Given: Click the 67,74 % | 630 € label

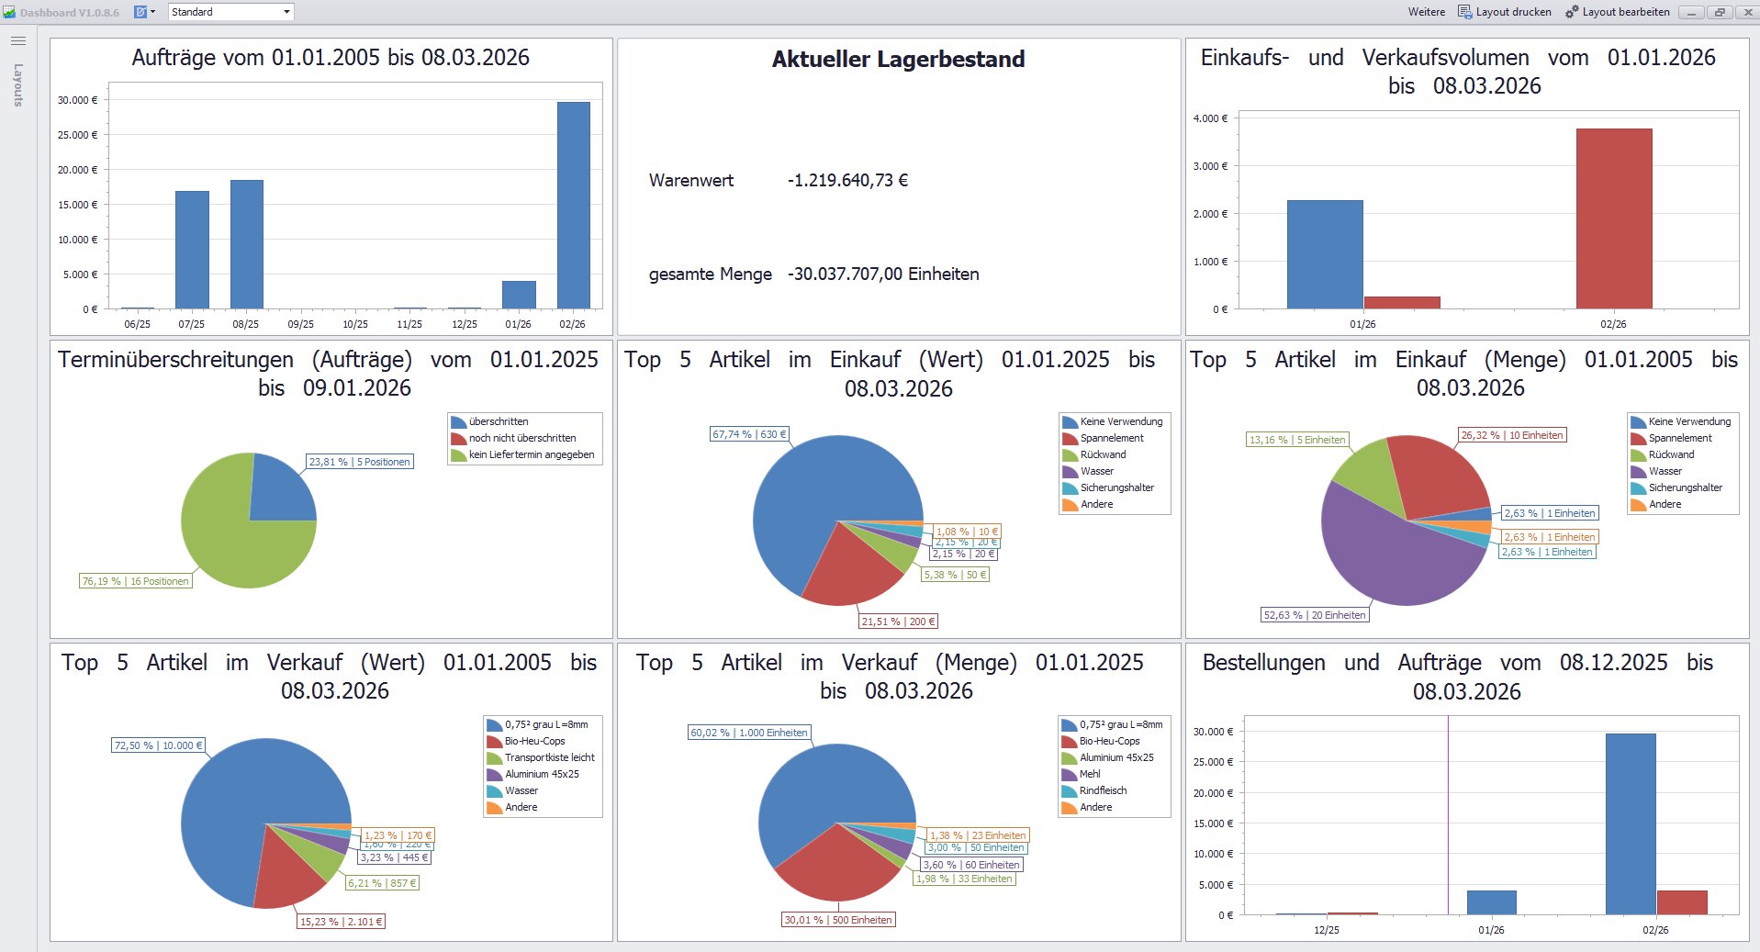Looking at the screenshot, I should pyautogui.click(x=749, y=434).
